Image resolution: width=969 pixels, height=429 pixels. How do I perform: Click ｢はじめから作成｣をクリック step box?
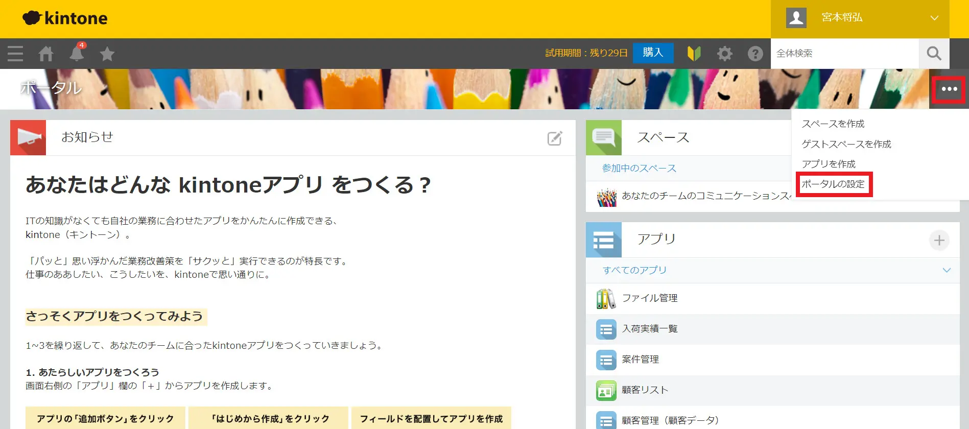pyautogui.click(x=269, y=418)
